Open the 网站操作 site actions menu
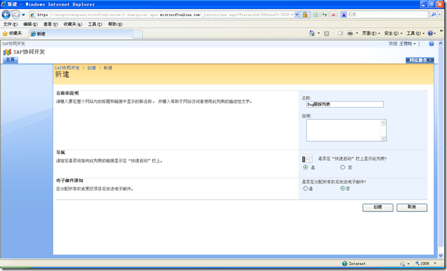The width and height of the screenshot is (447, 271). pyautogui.click(x=420, y=60)
